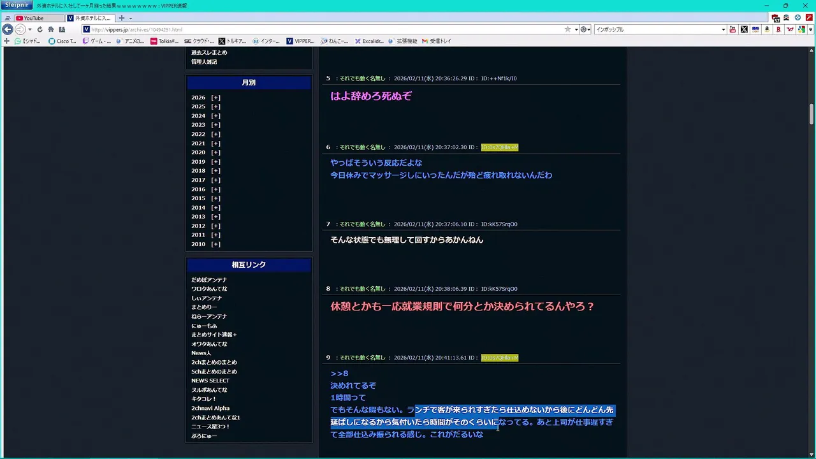Expand the 2010 monthly archive [+]
The image size is (816, 459).
[215, 244]
